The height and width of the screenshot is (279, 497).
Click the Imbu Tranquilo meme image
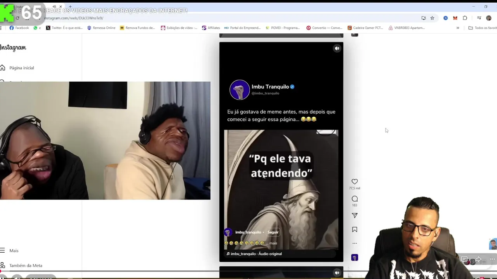[281, 190]
